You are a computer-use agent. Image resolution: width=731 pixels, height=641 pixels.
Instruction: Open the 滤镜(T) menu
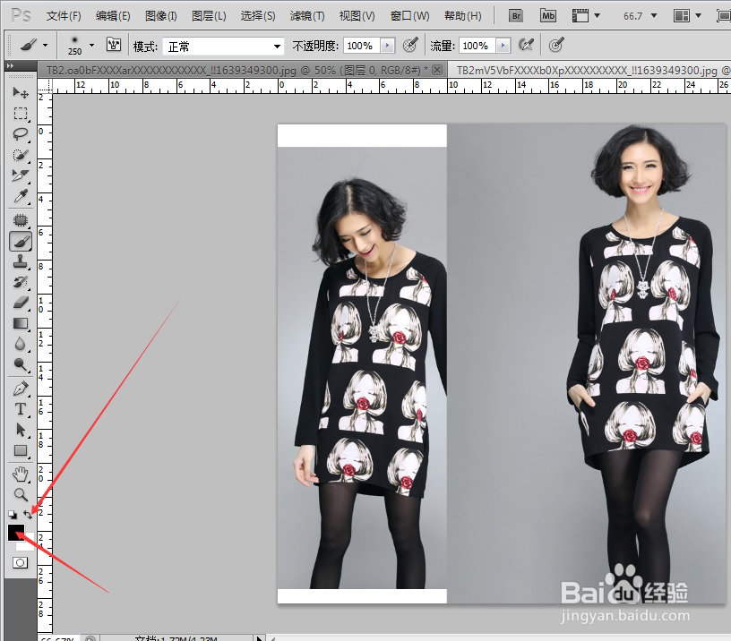tap(307, 16)
